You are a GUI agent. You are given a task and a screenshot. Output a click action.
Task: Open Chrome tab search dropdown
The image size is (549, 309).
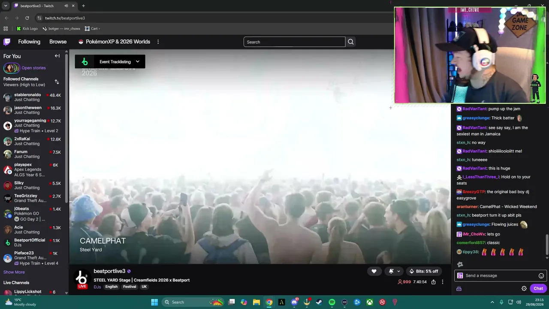(6, 6)
